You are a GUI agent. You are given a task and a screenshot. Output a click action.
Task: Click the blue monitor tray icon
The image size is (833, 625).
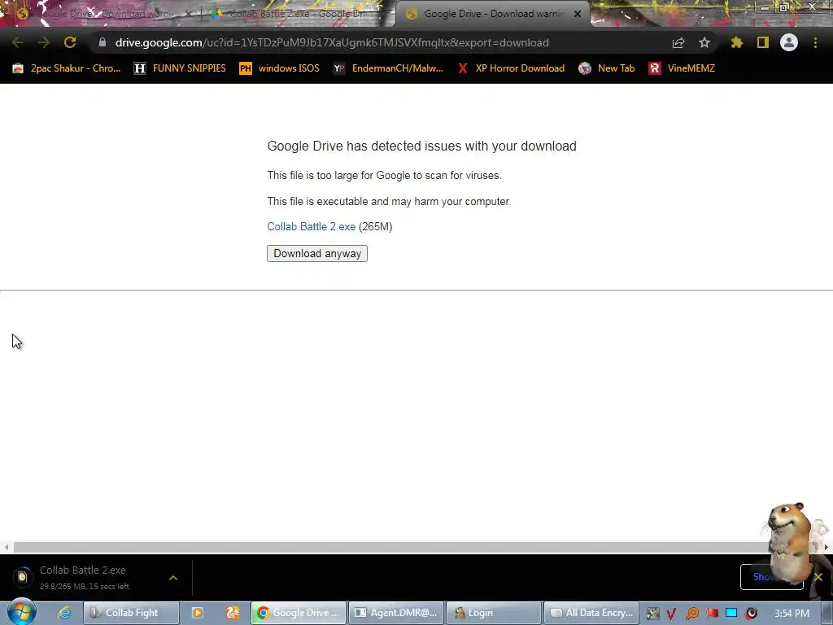click(731, 614)
